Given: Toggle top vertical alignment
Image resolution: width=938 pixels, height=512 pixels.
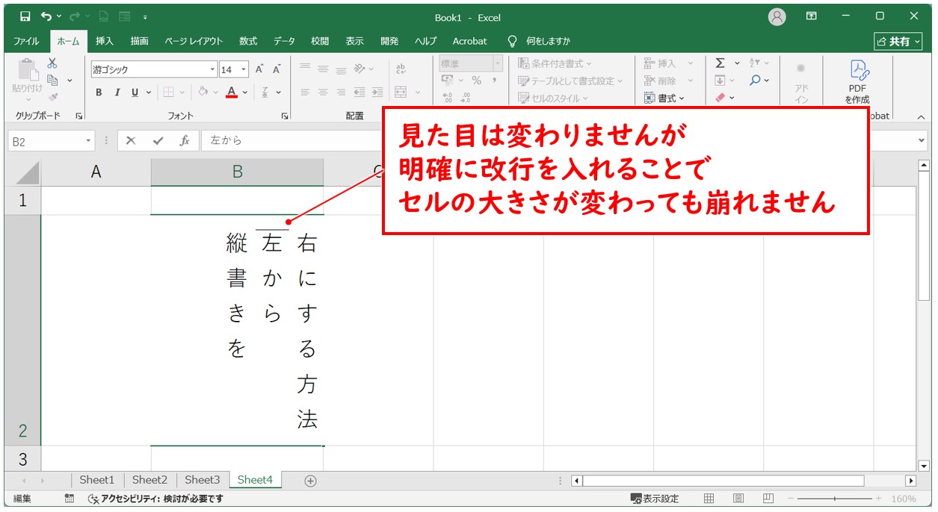Looking at the screenshot, I should [x=305, y=69].
